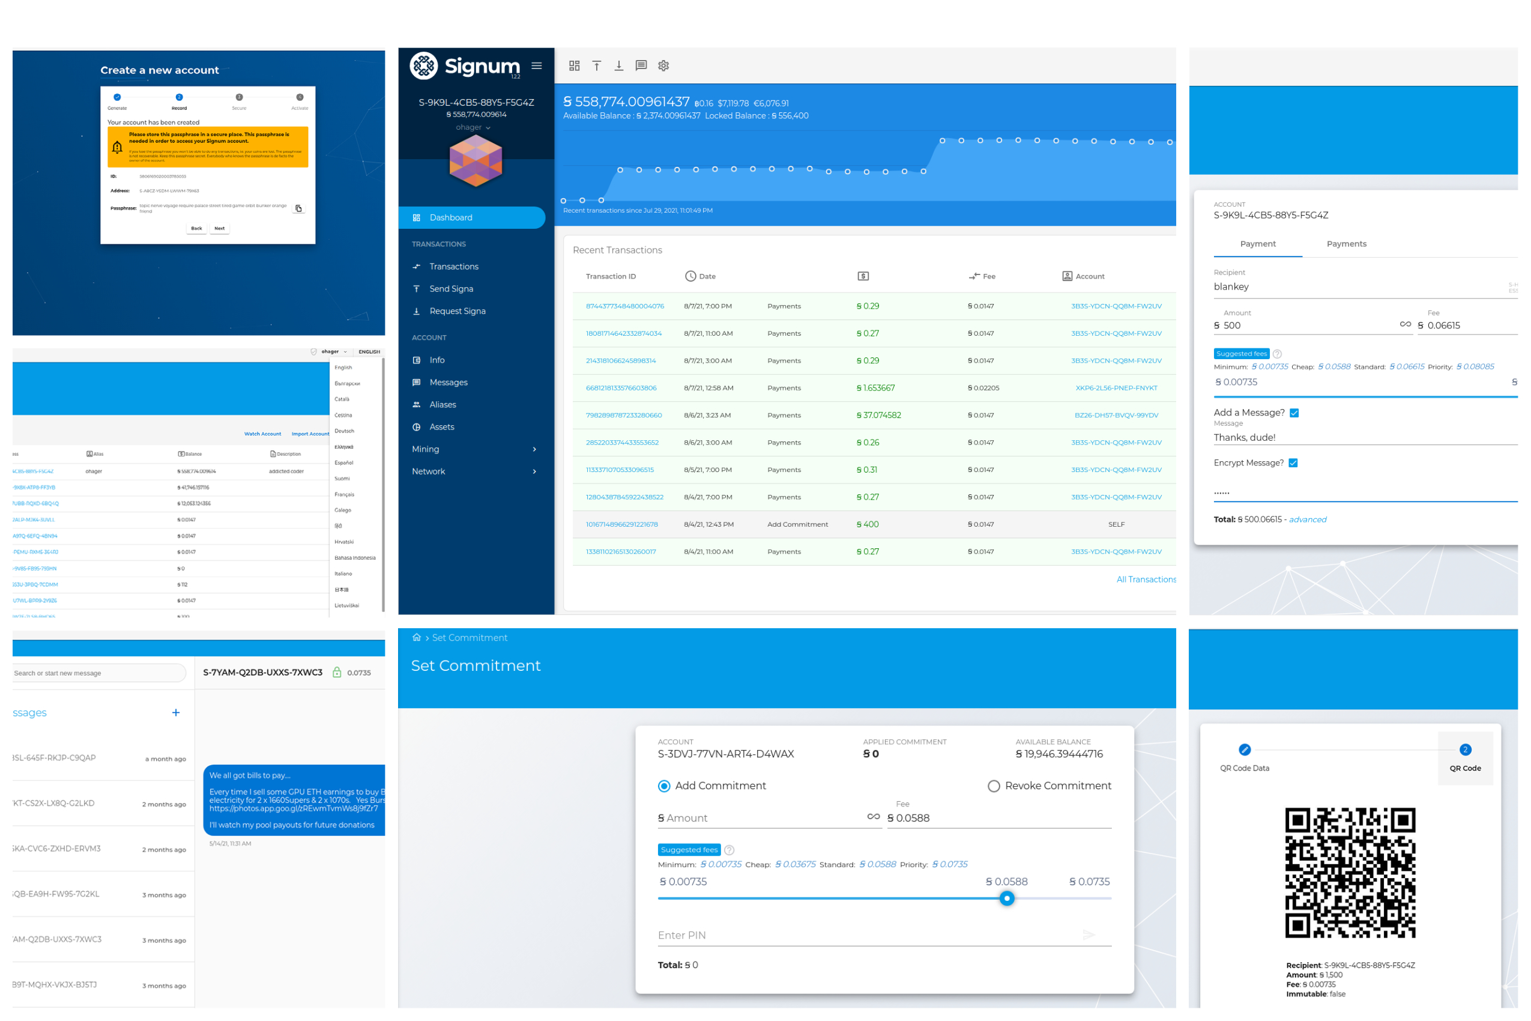
Task: Start new message with the plus icon
Action: point(176,713)
